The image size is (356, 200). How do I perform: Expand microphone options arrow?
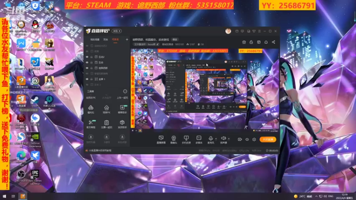click(216, 139)
